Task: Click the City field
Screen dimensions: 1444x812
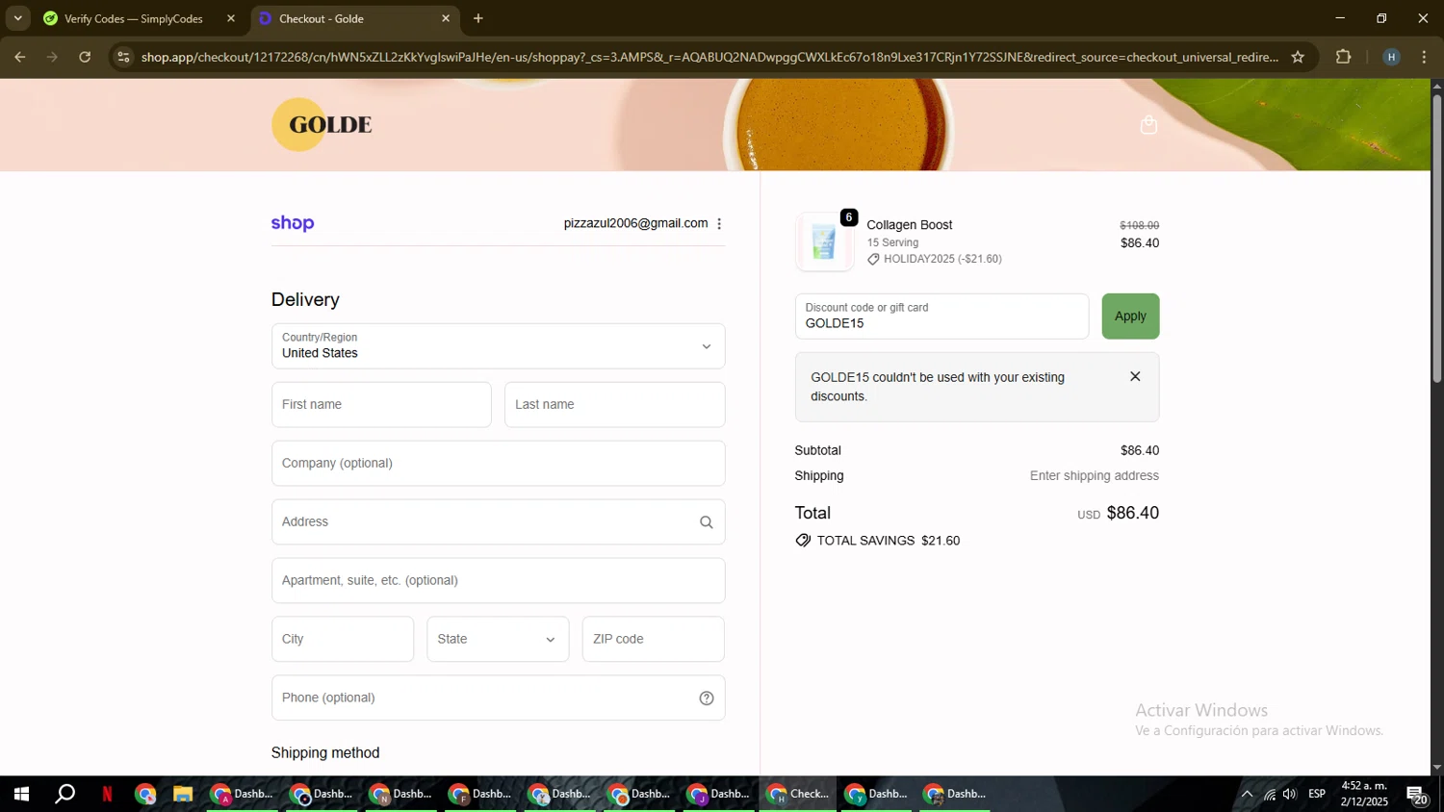Action: point(343,640)
